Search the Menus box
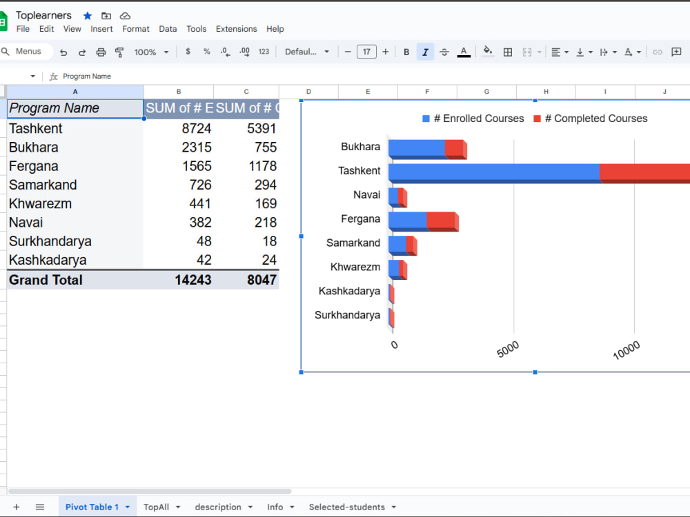Image resolution: width=690 pixels, height=517 pixels. click(x=26, y=52)
